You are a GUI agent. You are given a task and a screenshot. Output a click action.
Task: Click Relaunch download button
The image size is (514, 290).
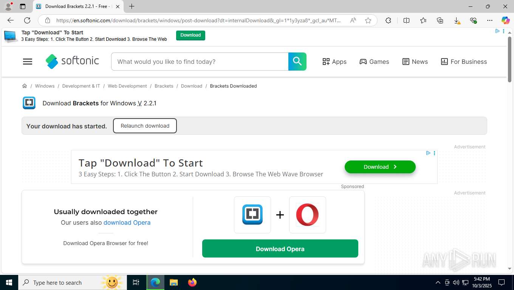tap(145, 126)
